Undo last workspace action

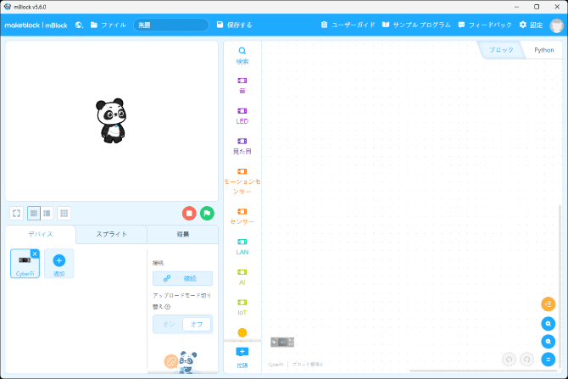(x=509, y=359)
